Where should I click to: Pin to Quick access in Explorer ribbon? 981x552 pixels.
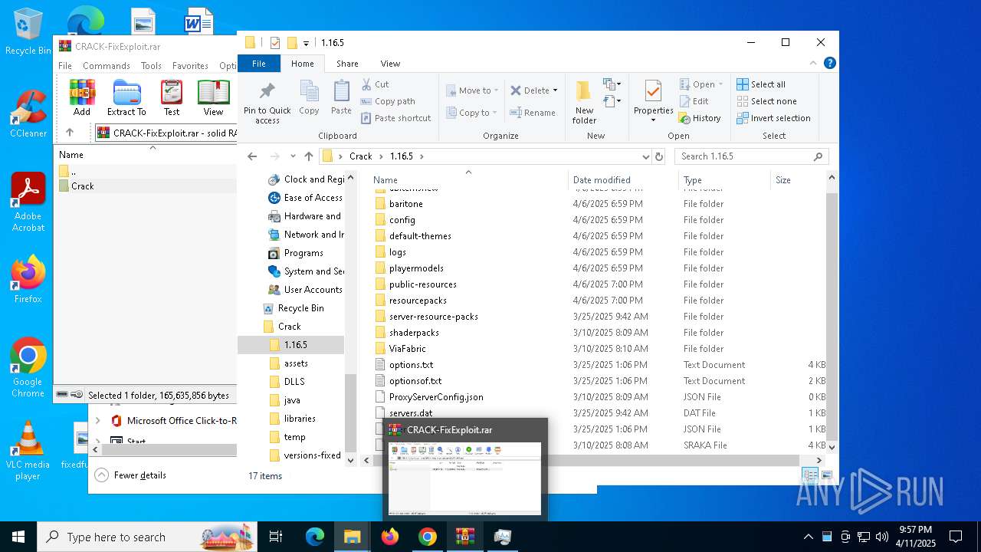[267, 103]
